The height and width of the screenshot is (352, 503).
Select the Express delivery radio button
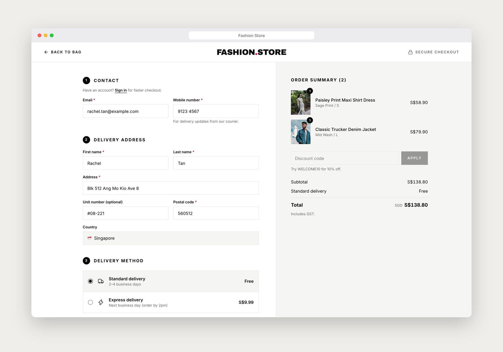[x=90, y=302]
